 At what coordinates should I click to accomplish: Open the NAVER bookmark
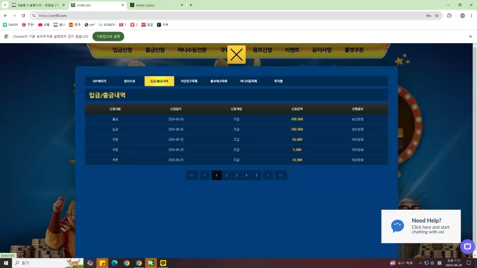pos(10,25)
